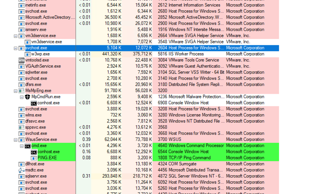
Task: Select the VGAuthService.exe process name
Action: click(43, 66)
